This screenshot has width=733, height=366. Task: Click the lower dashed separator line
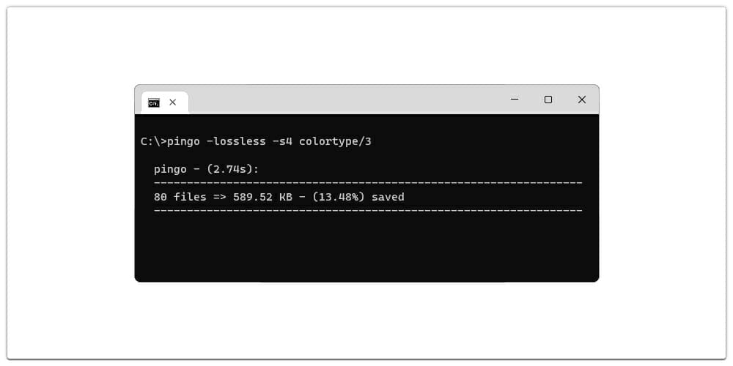[x=368, y=211]
